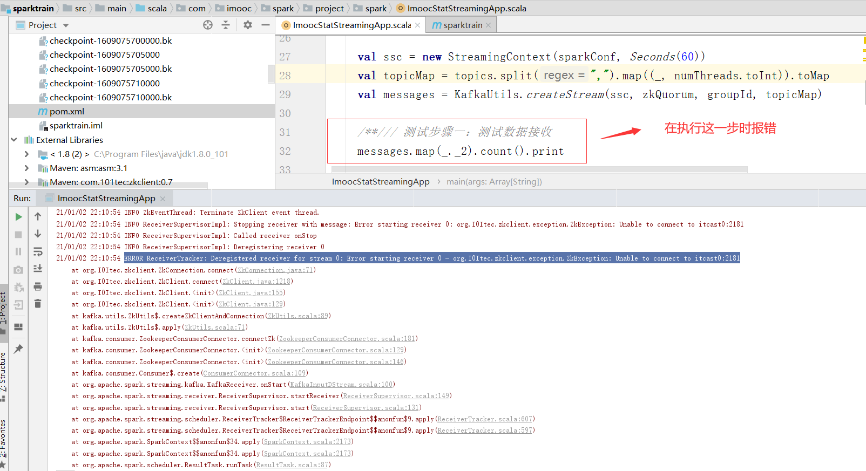Click project in the navigation breadcrumb
866x471 pixels.
[x=329, y=8]
